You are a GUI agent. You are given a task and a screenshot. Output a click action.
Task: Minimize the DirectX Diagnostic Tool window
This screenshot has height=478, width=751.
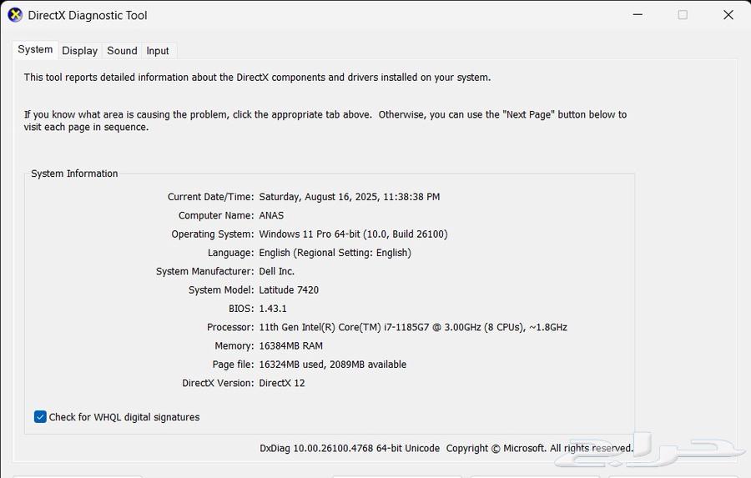[x=637, y=15]
